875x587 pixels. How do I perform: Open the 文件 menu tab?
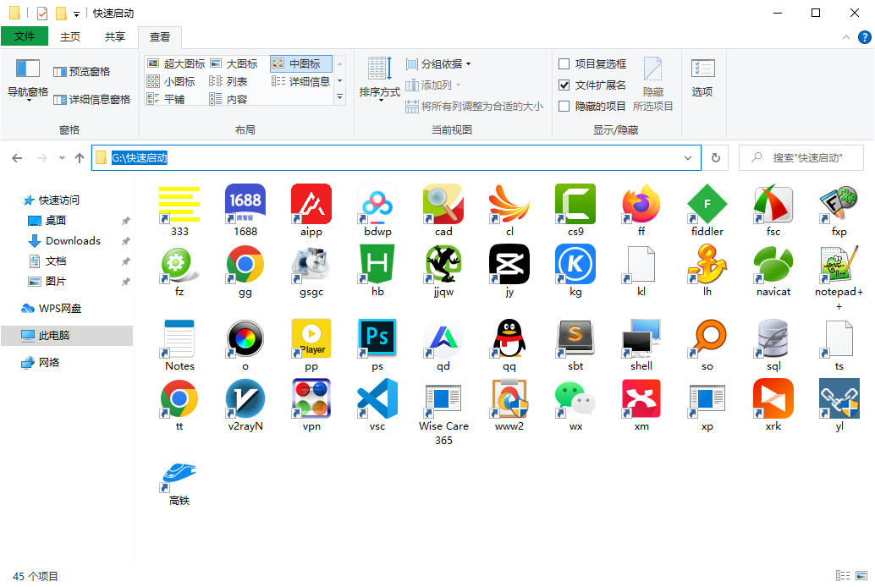click(25, 37)
